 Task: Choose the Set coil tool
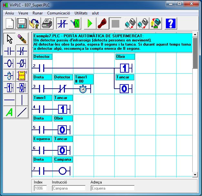coord(10,87)
